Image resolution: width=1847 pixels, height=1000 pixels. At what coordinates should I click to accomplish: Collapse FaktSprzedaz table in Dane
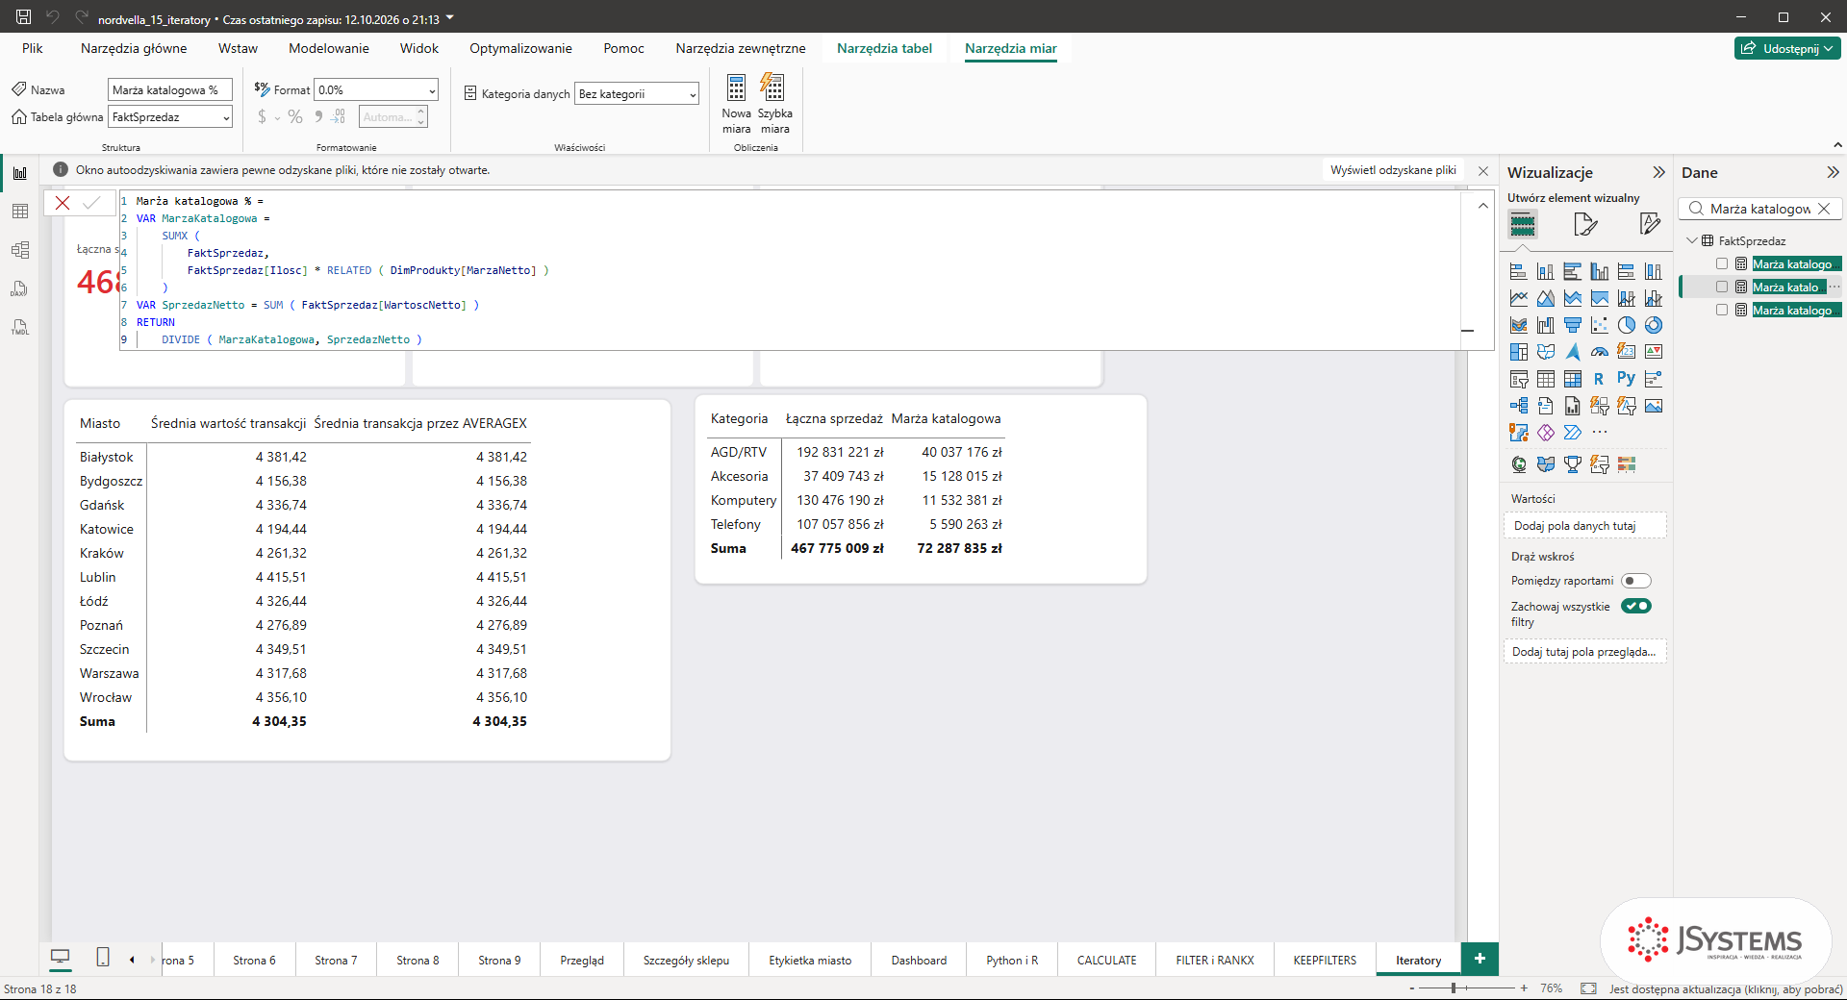pos(1693,240)
